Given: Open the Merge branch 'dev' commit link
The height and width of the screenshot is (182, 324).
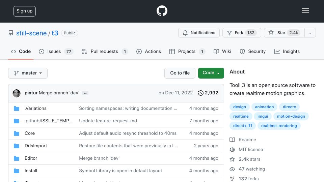Looking at the screenshot, I should (59, 93).
